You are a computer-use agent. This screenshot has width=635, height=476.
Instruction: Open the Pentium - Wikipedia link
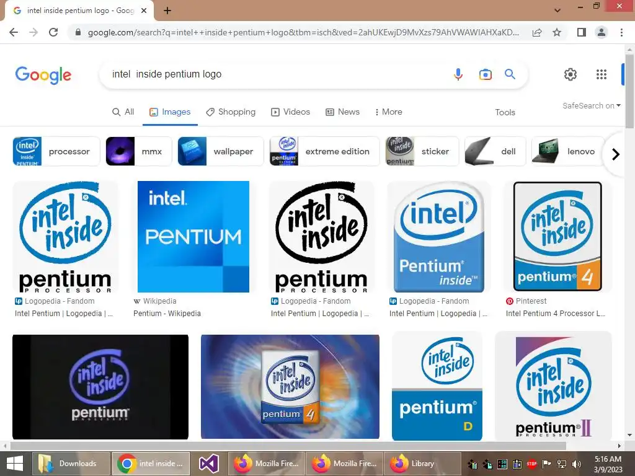click(x=167, y=314)
